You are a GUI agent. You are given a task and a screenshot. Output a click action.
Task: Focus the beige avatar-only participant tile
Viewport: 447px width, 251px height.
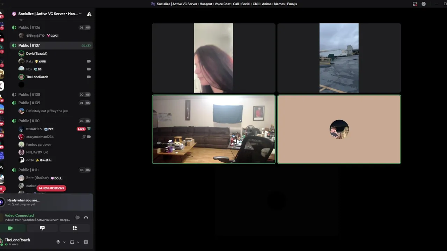click(339, 129)
